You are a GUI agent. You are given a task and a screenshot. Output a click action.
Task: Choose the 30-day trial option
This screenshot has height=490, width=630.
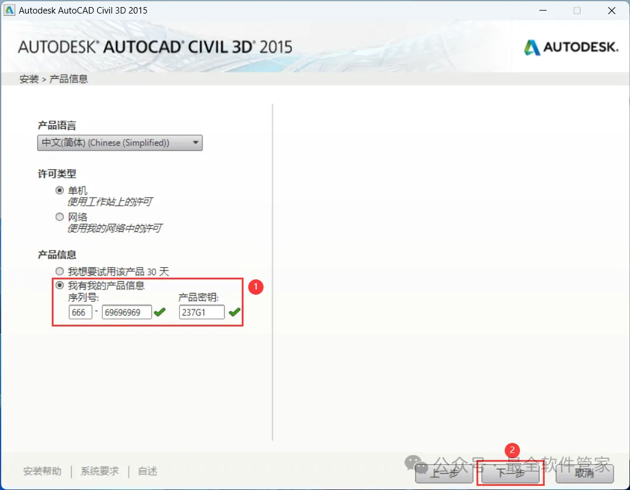click(59, 272)
